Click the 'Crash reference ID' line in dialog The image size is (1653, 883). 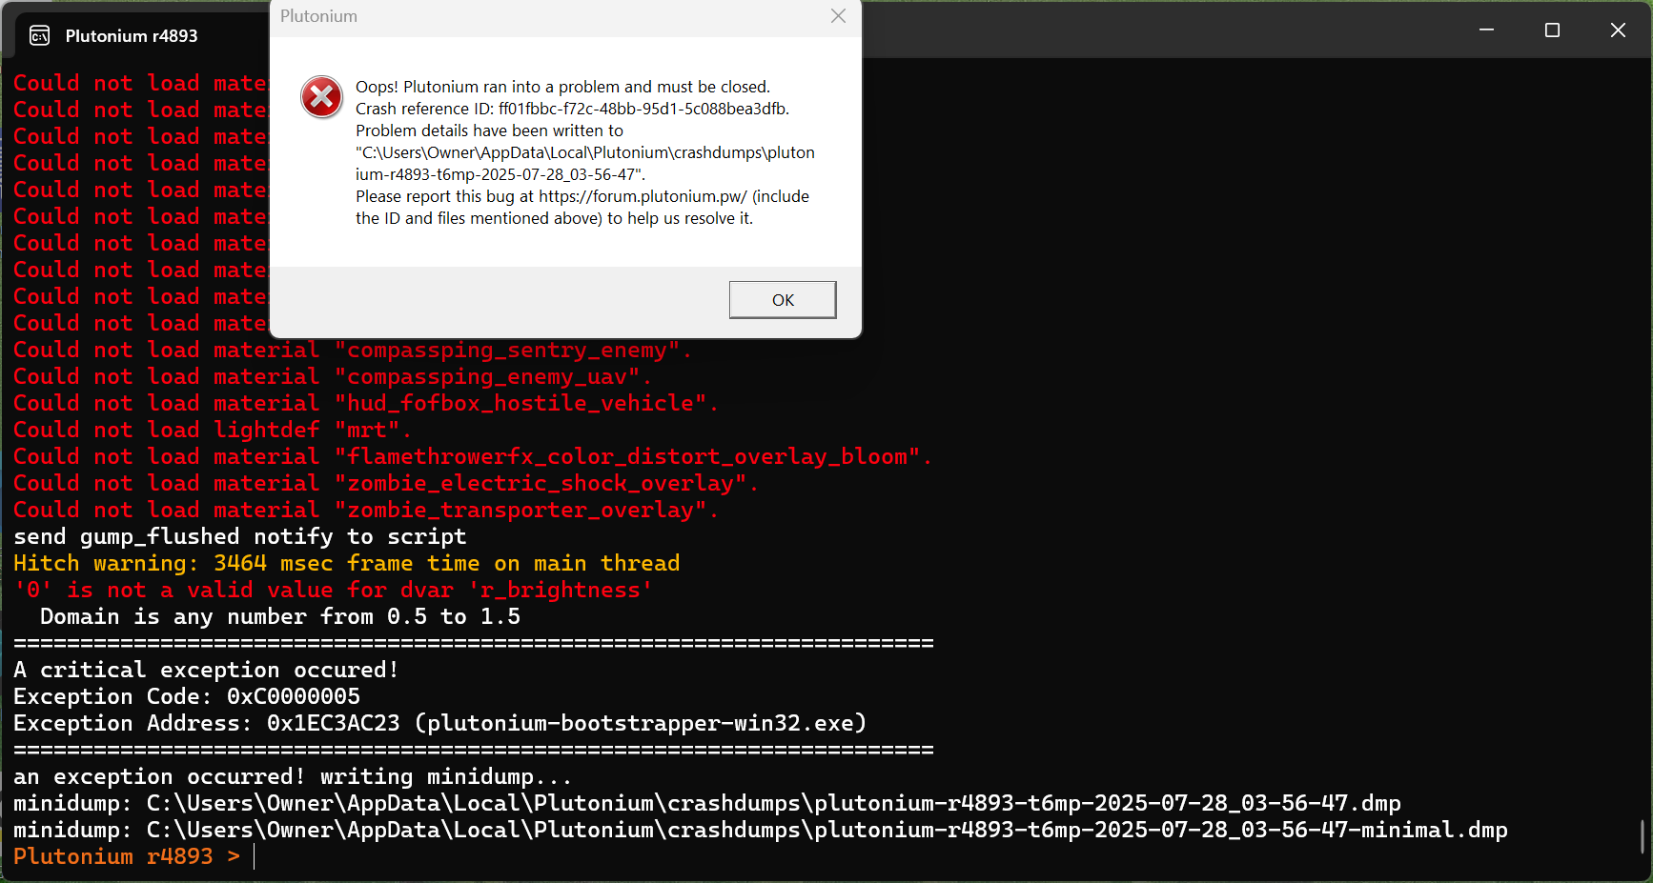click(572, 109)
